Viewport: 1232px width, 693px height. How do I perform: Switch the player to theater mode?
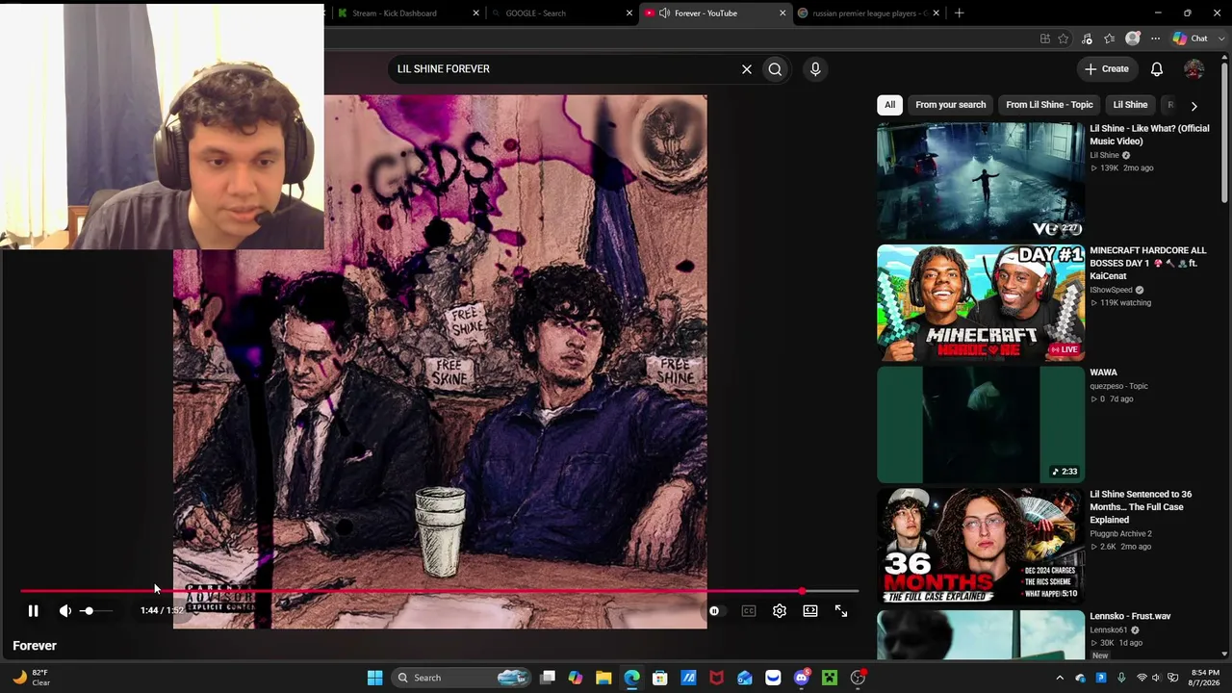point(810,611)
